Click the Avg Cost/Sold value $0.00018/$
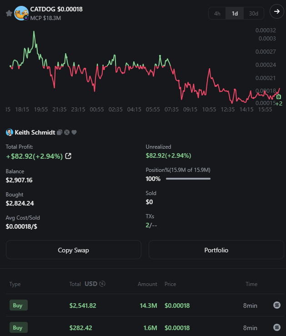Viewport: 286px width, 336px height. (21, 226)
